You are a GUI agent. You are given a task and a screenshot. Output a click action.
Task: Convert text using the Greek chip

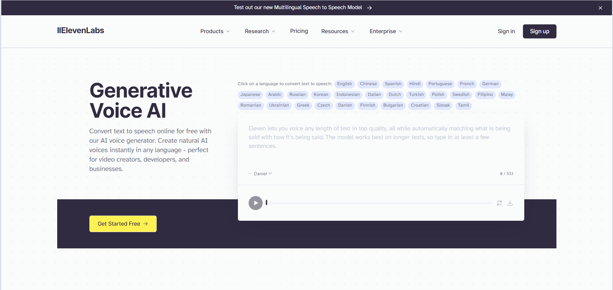(303, 105)
